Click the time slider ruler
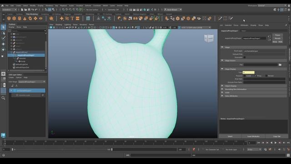 tap(125, 143)
